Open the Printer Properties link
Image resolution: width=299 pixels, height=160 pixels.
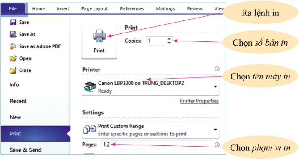(199, 101)
